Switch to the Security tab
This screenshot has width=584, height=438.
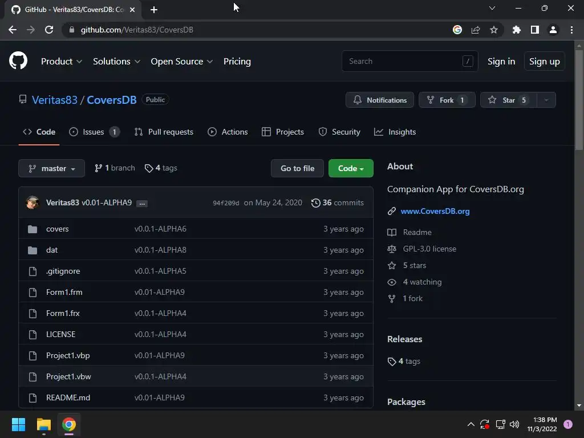pyautogui.click(x=339, y=132)
